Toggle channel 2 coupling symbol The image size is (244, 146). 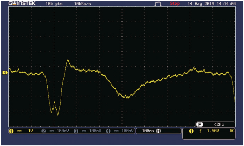52,131
